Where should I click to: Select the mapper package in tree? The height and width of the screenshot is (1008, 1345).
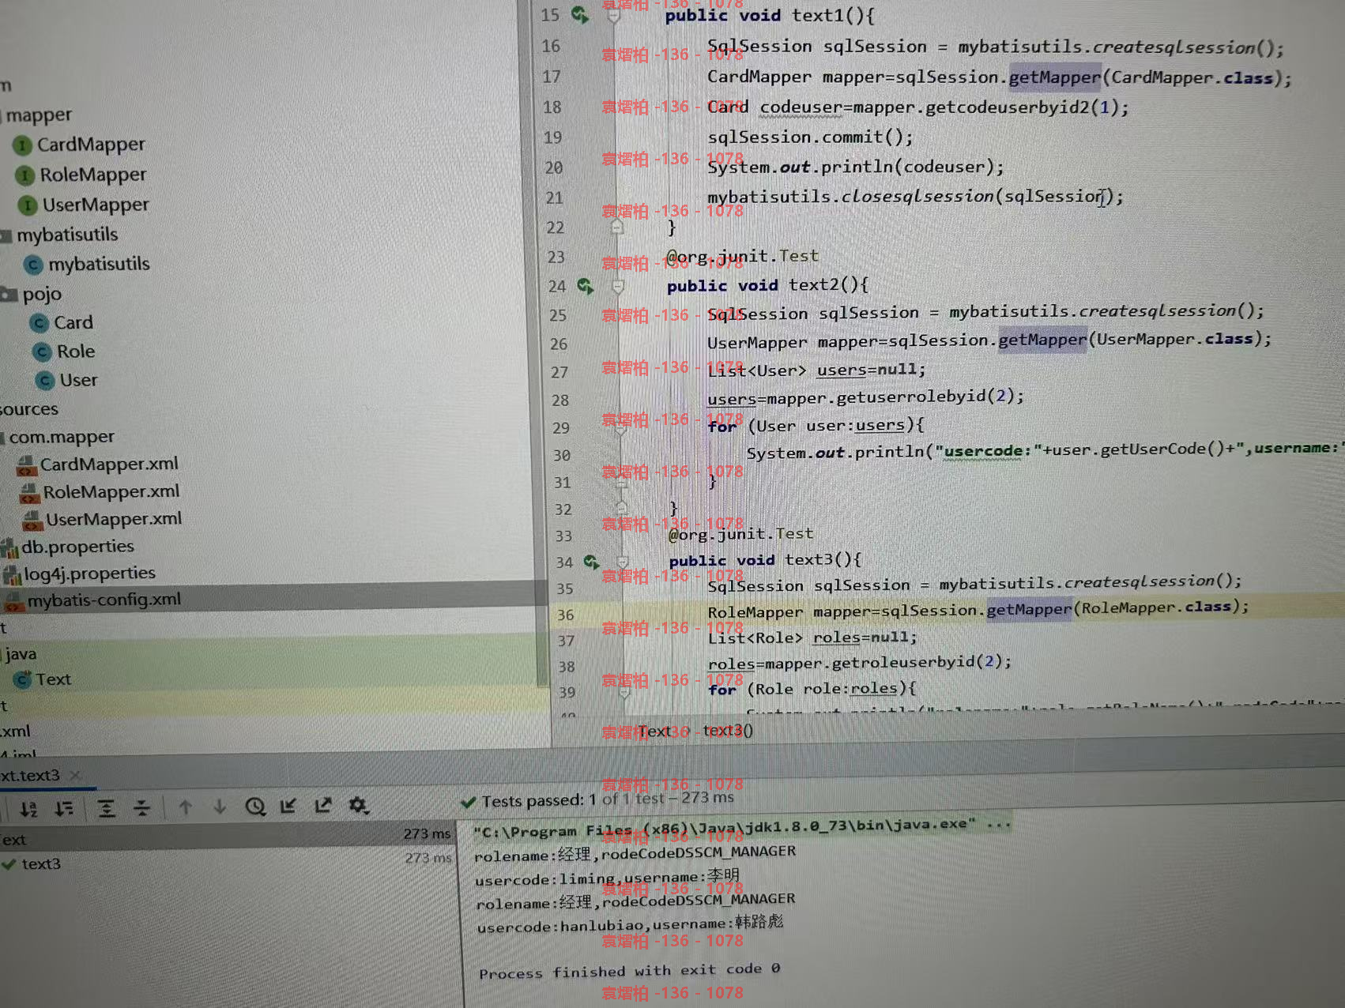coord(39,115)
